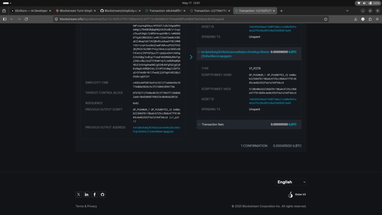Screen dimensions: 382x215
Task: Click the Previous Output Script value
Action: tap(157, 115)
